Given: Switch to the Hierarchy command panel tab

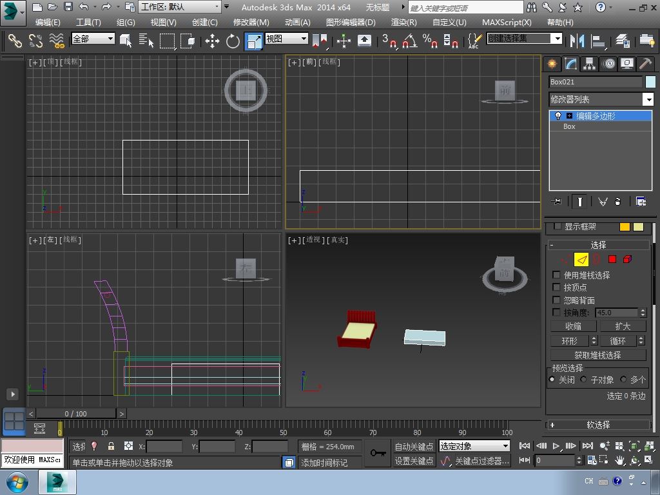Looking at the screenshot, I should pos(589,64).
